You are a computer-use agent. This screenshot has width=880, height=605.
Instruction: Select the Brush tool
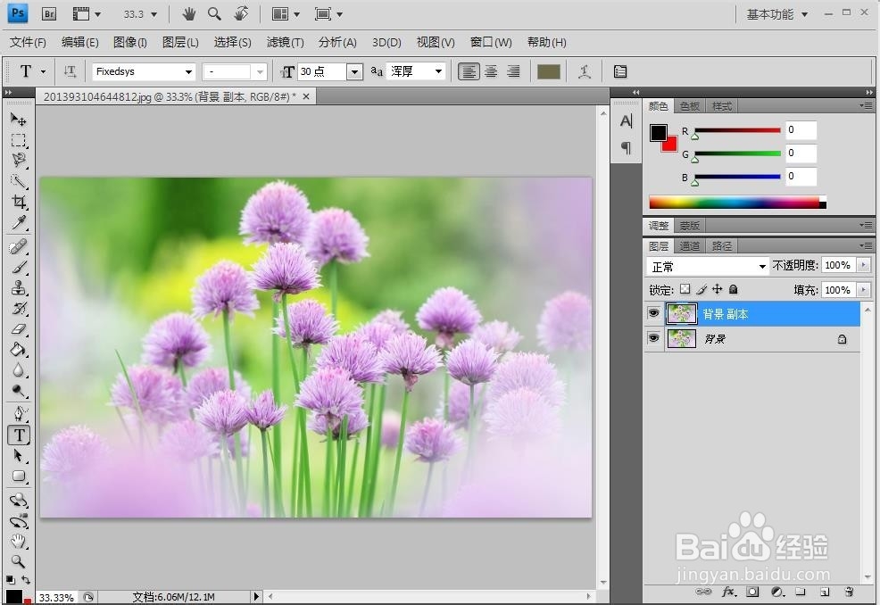tap(19, 268)
